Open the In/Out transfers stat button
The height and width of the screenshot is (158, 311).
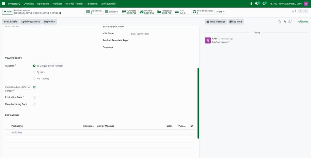point(183,12)
